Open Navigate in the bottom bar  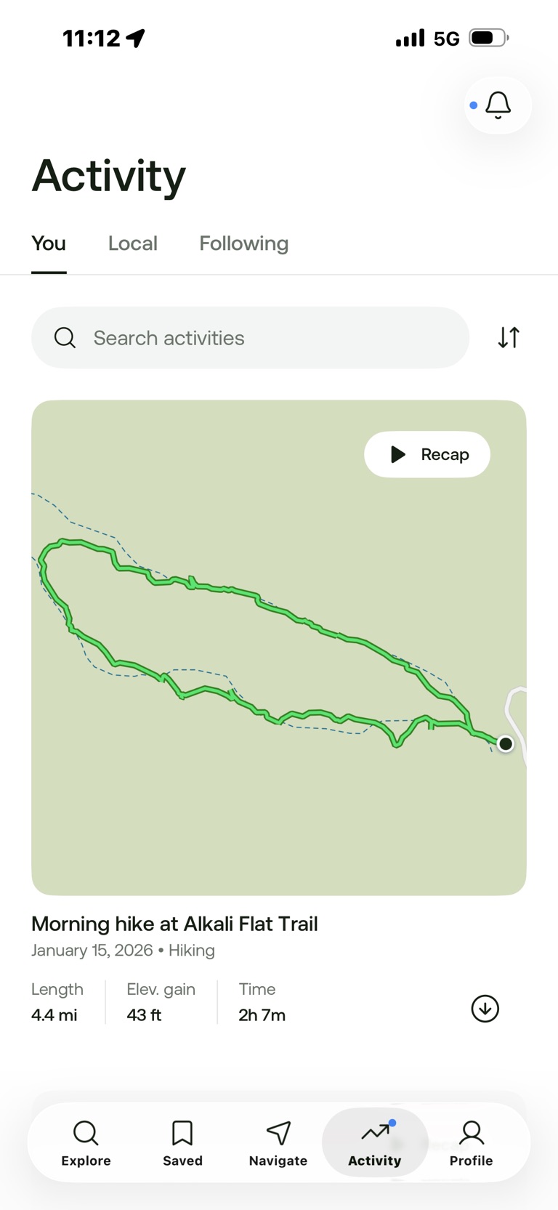pos(278,1142)
